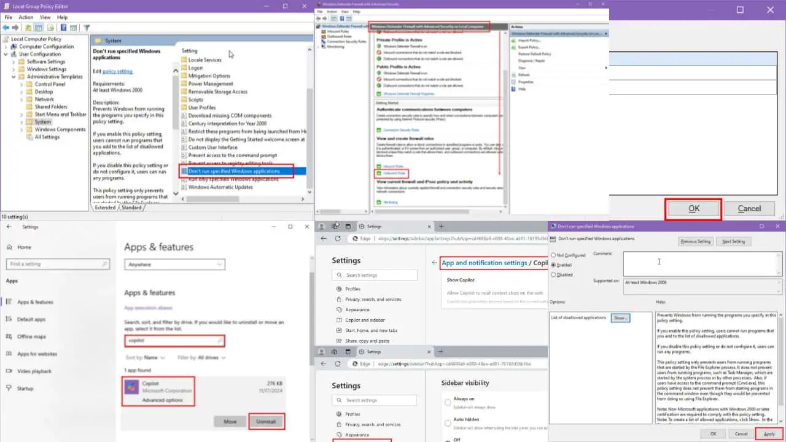Viewport: 786px width, 442px height.
Task: Switch to the Standard tab
Action: tap(131, 207)
